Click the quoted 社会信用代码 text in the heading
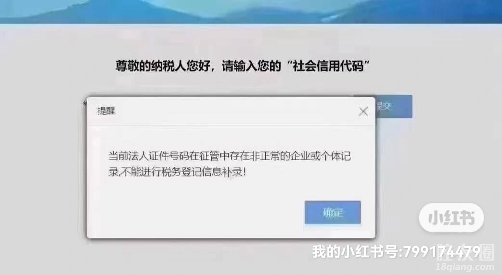502x275 pixels. [328, 66]
